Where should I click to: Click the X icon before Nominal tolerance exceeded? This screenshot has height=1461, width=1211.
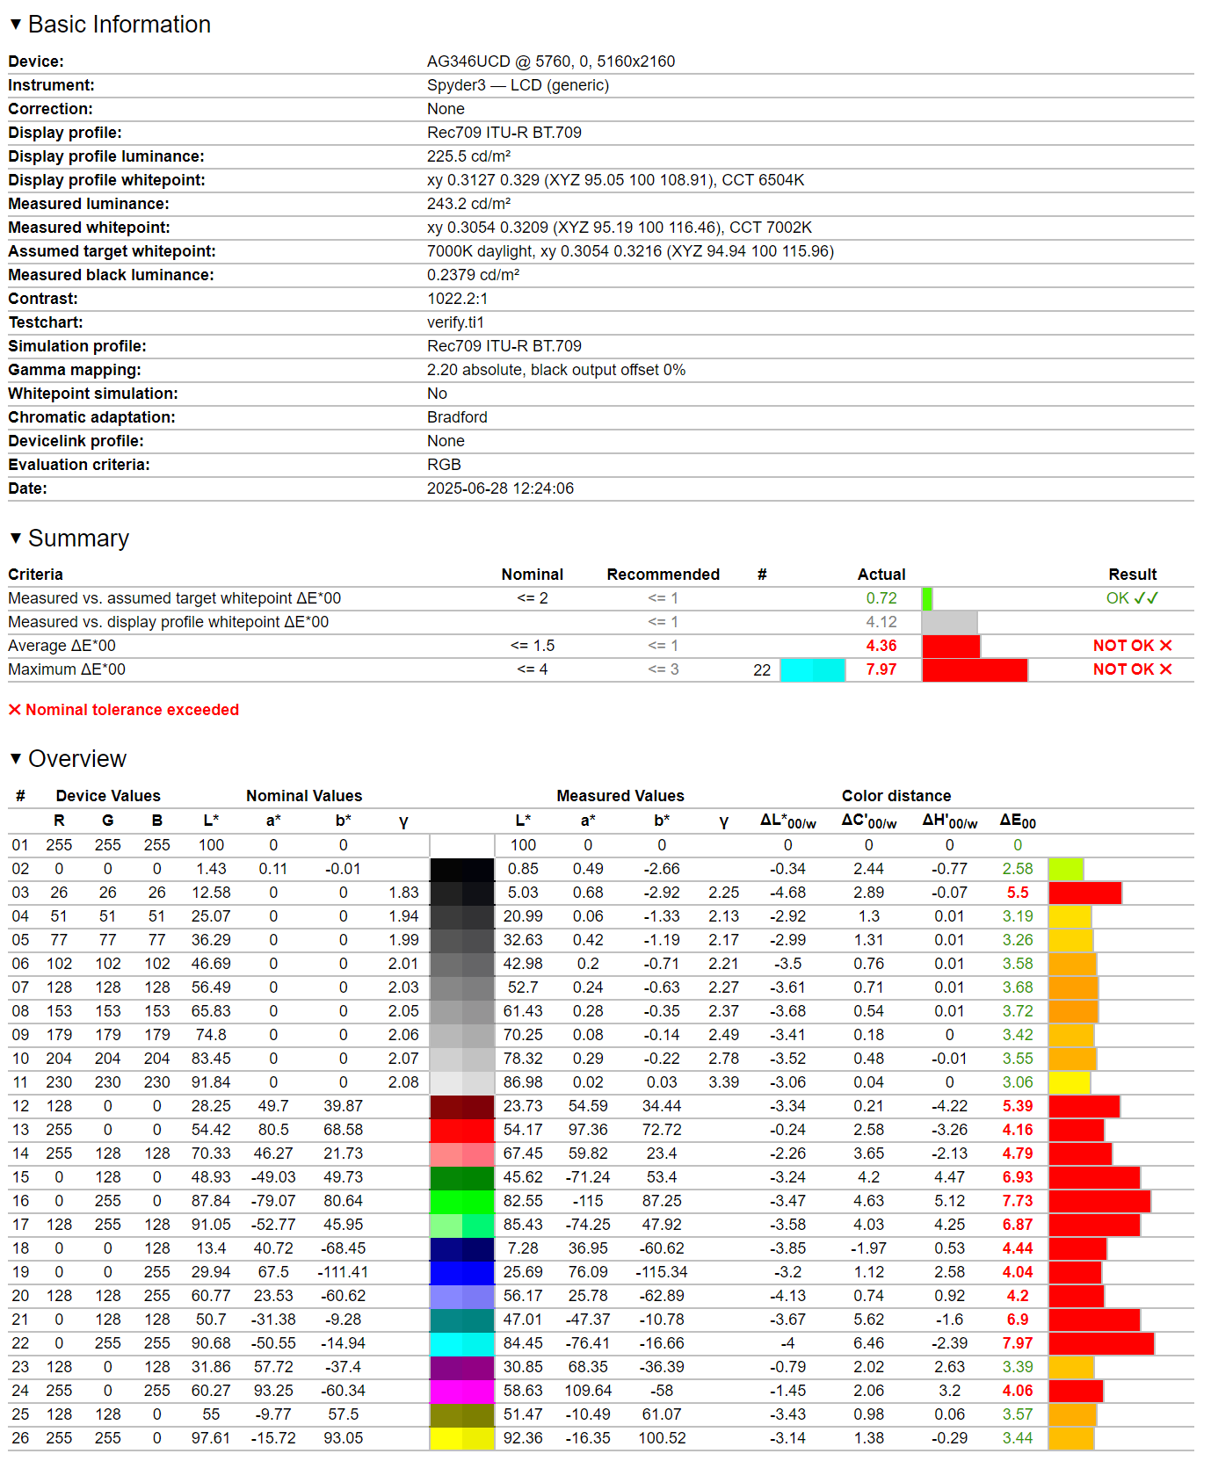point(14,710)
